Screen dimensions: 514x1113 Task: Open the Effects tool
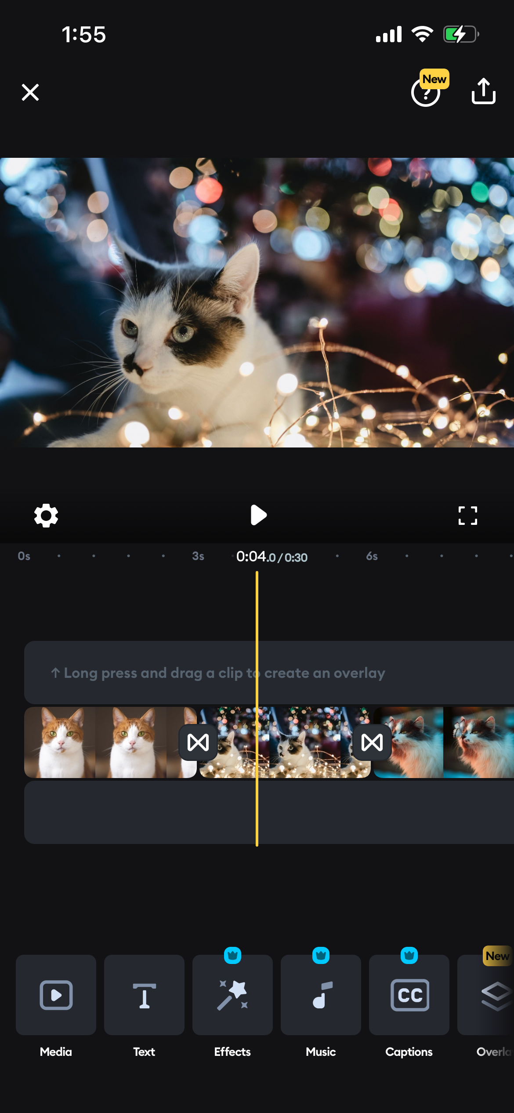coord(232,995)
